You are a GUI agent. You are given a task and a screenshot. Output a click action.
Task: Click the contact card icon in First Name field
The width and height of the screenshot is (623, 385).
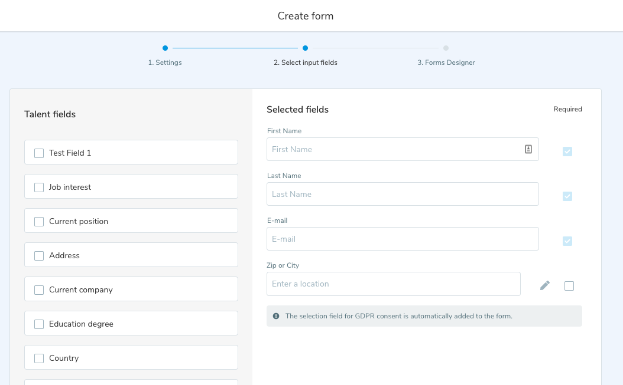click(528, 149)
